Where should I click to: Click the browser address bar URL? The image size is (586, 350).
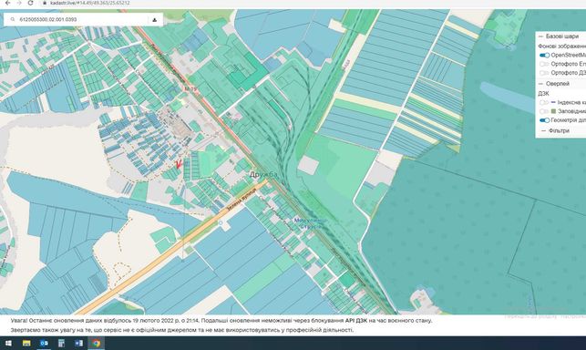click(90, 3)
